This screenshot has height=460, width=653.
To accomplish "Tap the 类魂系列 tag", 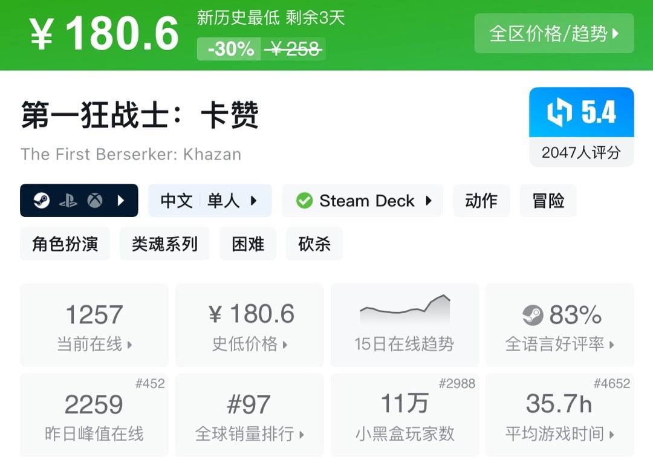I will [164, 244].
